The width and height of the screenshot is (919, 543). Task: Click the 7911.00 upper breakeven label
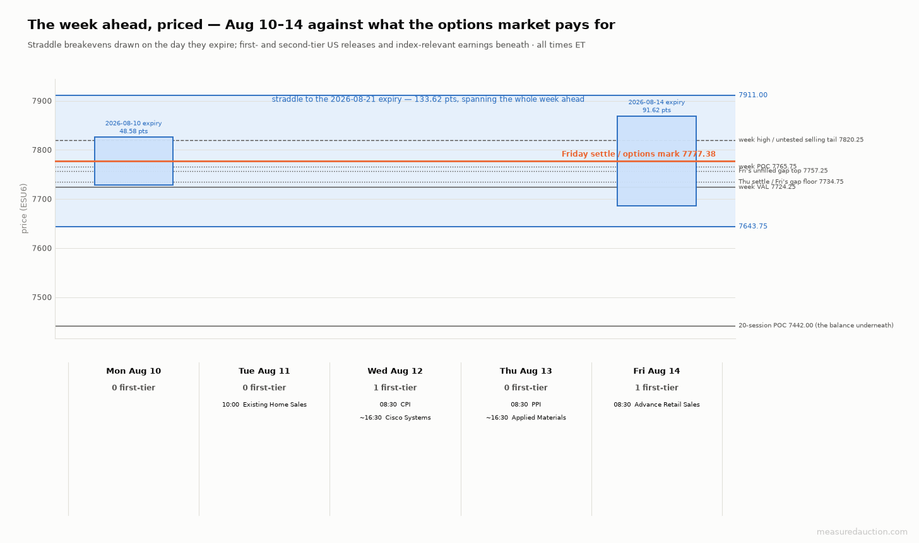[x=753, y=95]
